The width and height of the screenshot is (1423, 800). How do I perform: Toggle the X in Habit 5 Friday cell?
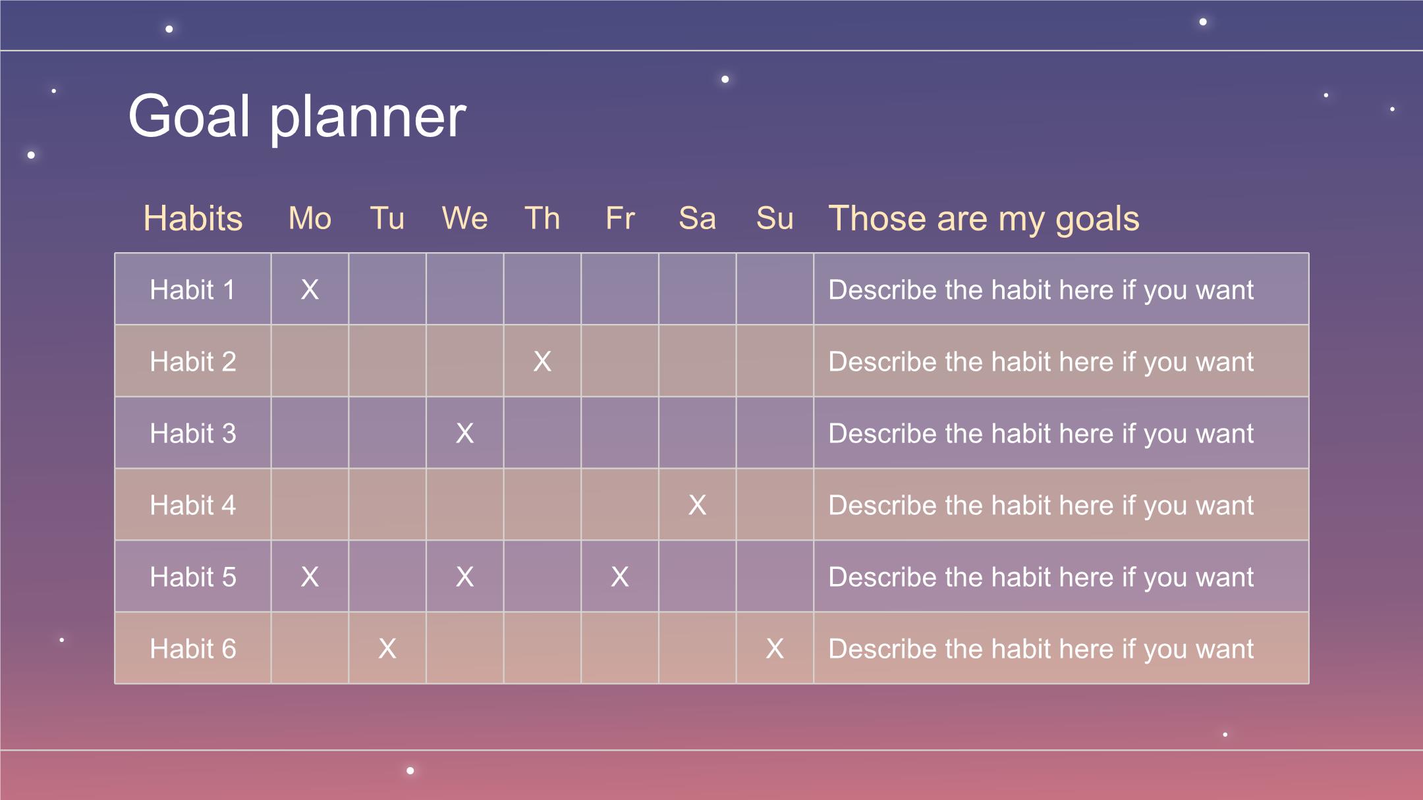620,577
